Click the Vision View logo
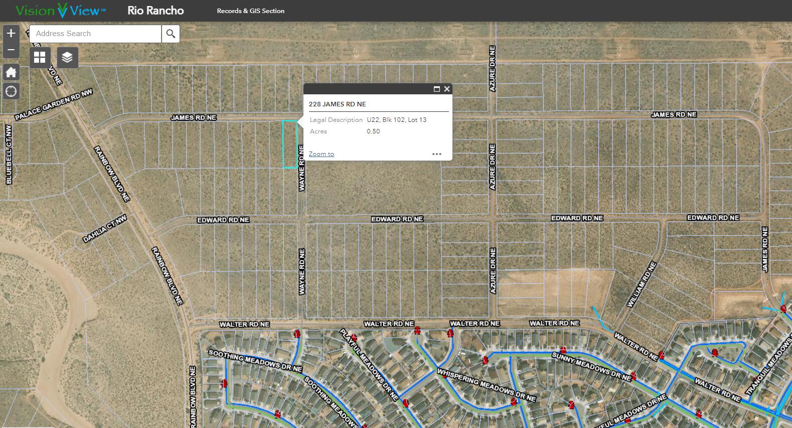Image resolution: width=792 pixels, height=428 pixels. 60,11
